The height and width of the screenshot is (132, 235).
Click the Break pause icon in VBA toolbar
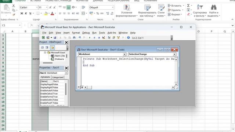[x=94, y=38]
